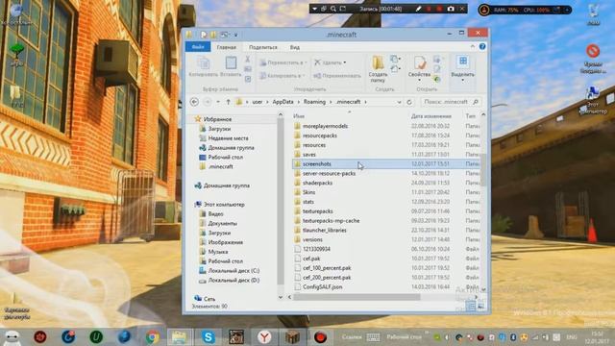Refresh the folder view
The image size is (615, 346).
[409, 102]
